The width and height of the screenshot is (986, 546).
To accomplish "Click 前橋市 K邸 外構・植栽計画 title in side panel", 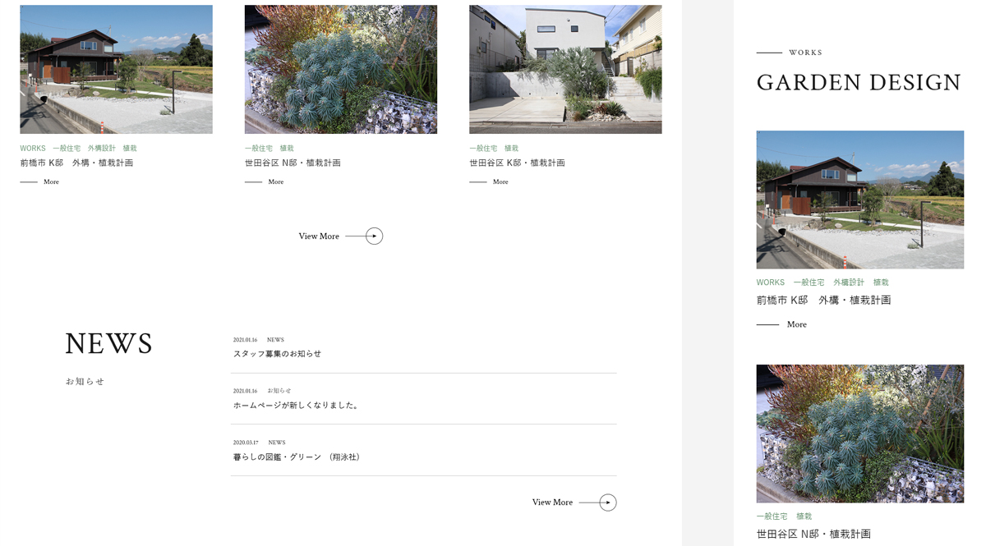I will tap(824, 301).
